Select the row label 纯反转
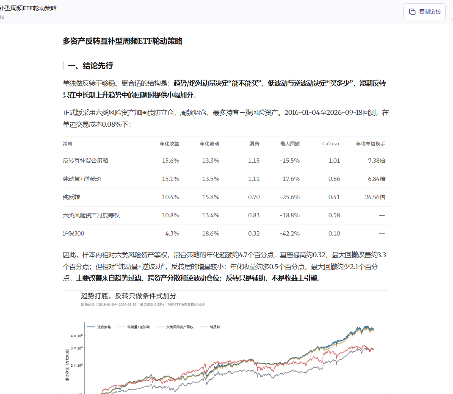This screenshot has width=453, height=394. pos(72,197)
